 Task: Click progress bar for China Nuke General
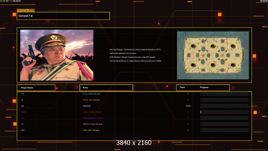[224, 94]
